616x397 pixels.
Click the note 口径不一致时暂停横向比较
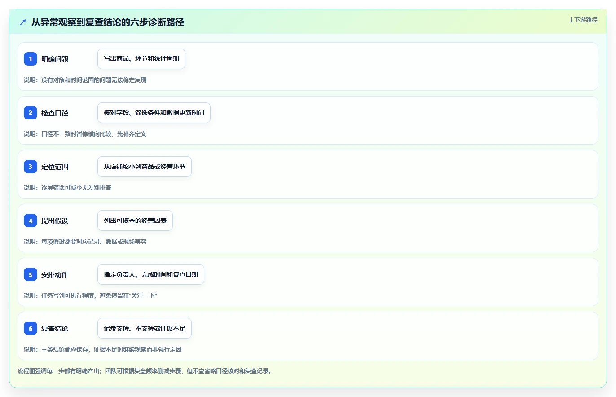click(76, 134)
